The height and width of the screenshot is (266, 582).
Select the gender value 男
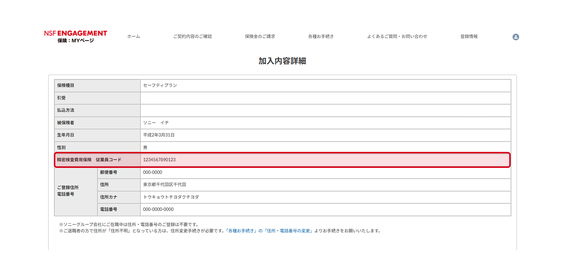(x=145, y=148)
